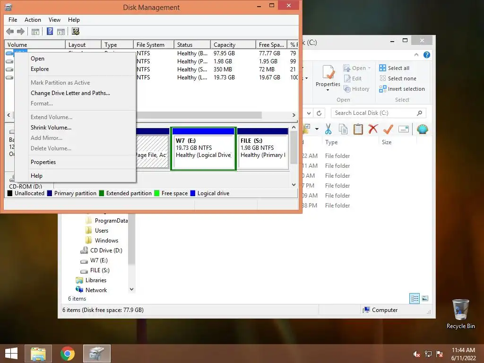Open Google Chrome from the taskbar
This screenshot has width=484, height=363.
pyautogui.click(x=68, y=354)
